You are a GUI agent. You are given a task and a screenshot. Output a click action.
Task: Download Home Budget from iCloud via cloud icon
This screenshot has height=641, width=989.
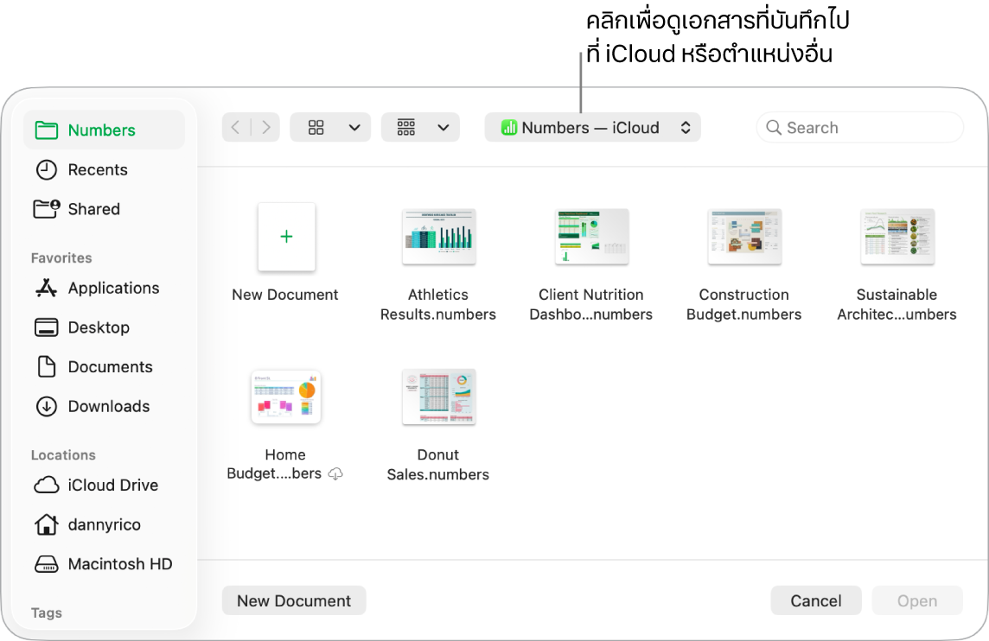(335, 473)
